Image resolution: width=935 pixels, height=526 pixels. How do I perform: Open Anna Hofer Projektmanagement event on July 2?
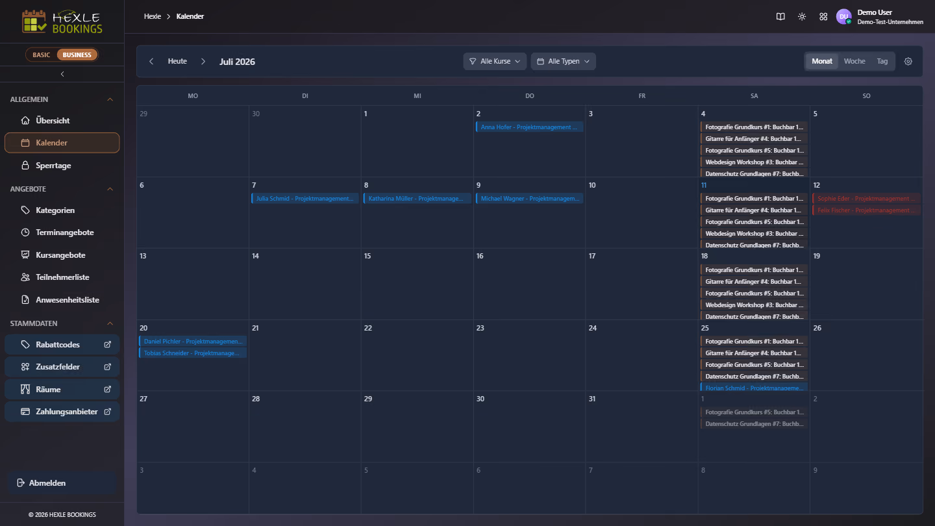click(x=529, y=127)
